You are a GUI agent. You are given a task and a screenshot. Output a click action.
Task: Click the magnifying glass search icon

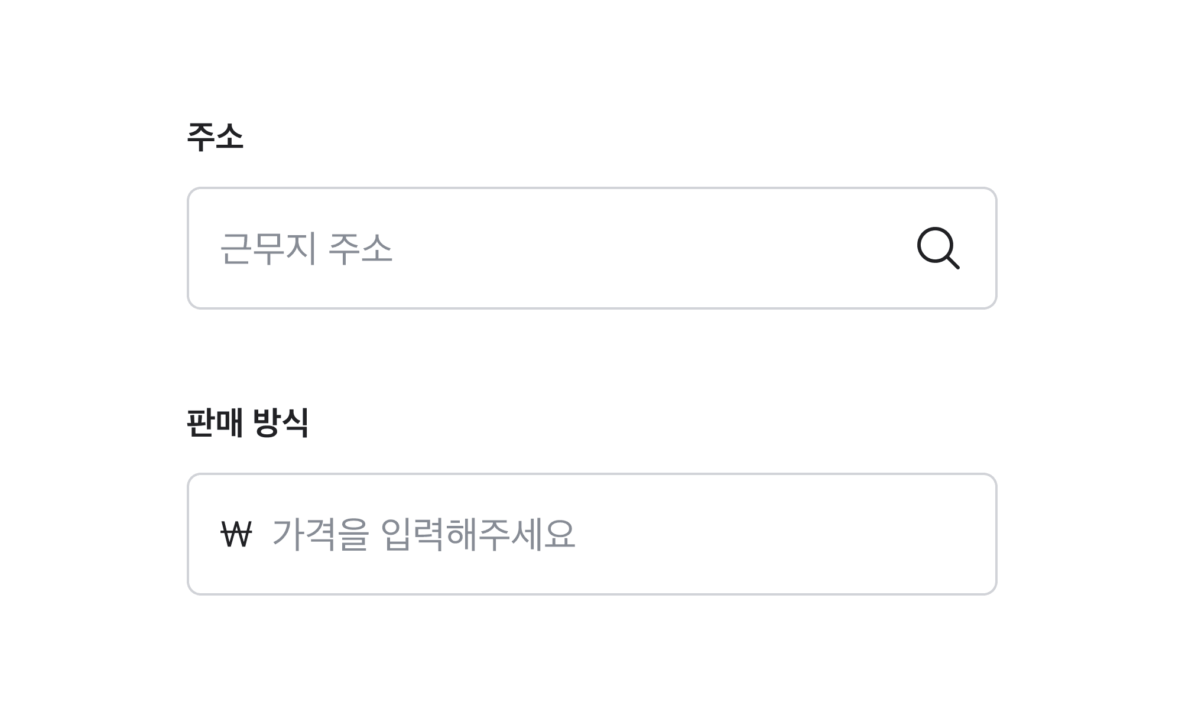(x=938, y=248)
